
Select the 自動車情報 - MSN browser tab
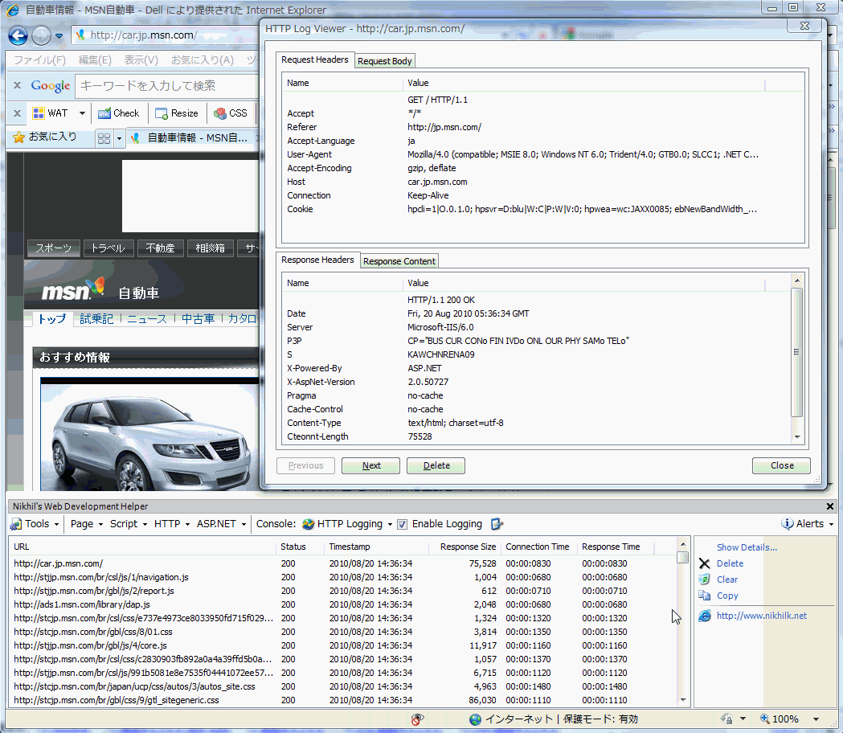[193, 138]
